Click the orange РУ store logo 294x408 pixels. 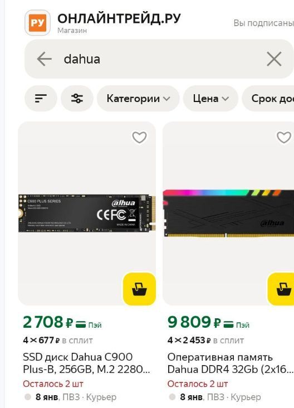click(x=37, y=23)
